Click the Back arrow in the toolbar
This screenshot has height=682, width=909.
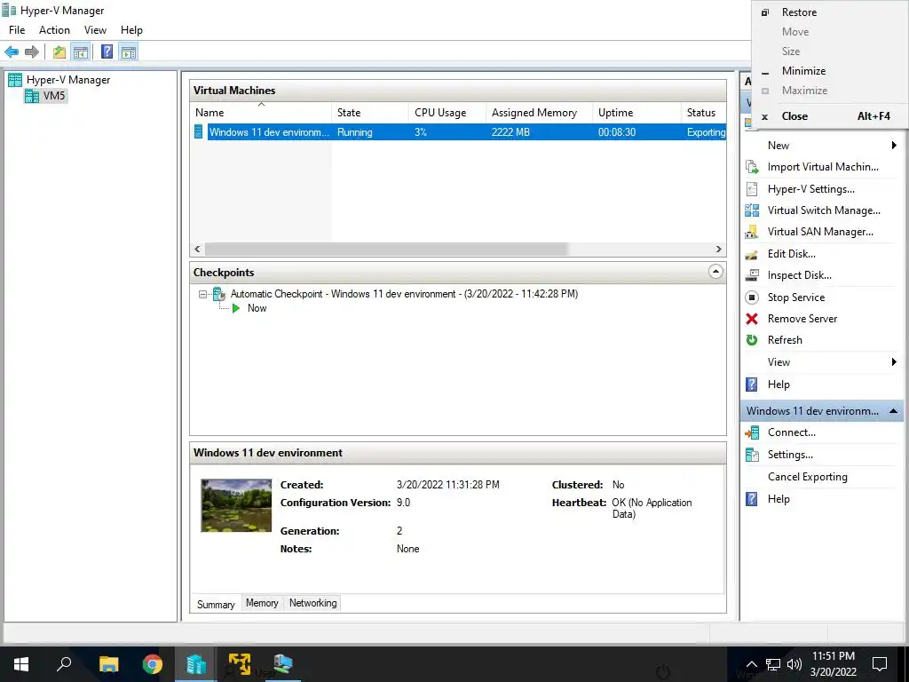coord(12,52)
